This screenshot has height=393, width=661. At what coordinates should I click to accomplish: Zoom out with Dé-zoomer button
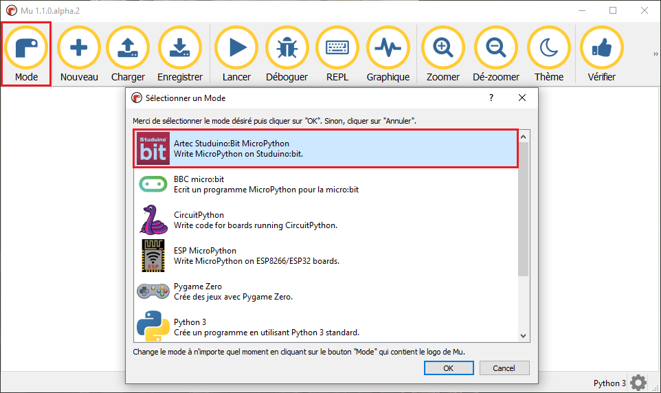[496, 54]
